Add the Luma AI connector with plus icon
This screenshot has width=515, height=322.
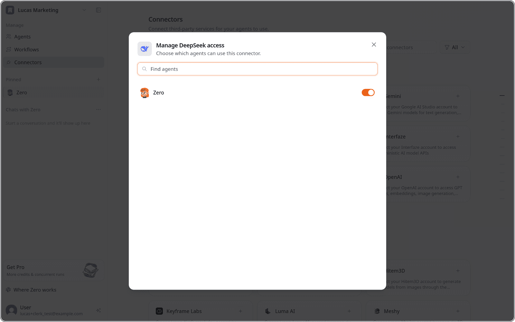click(x=349, y=311)
